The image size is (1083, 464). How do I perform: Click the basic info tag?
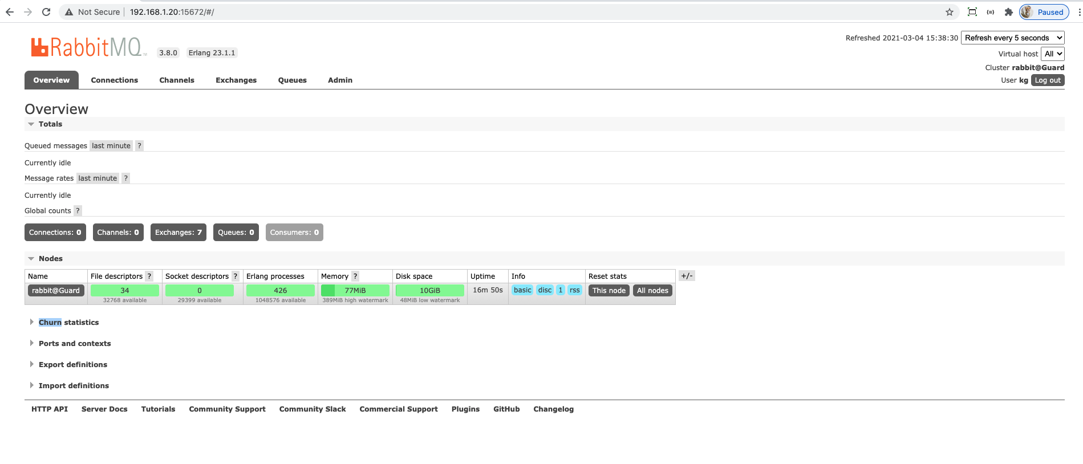522,290
